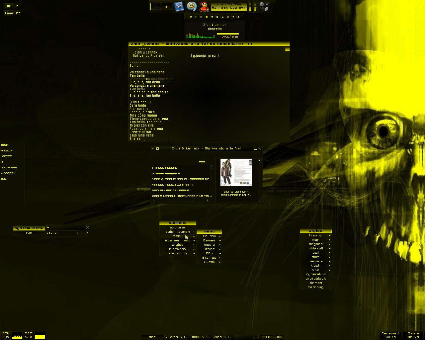
Task: Apply the zerobug style
Action: 315,287
